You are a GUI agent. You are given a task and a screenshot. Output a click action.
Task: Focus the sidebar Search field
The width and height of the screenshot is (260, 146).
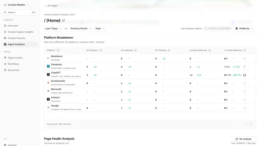20,12
